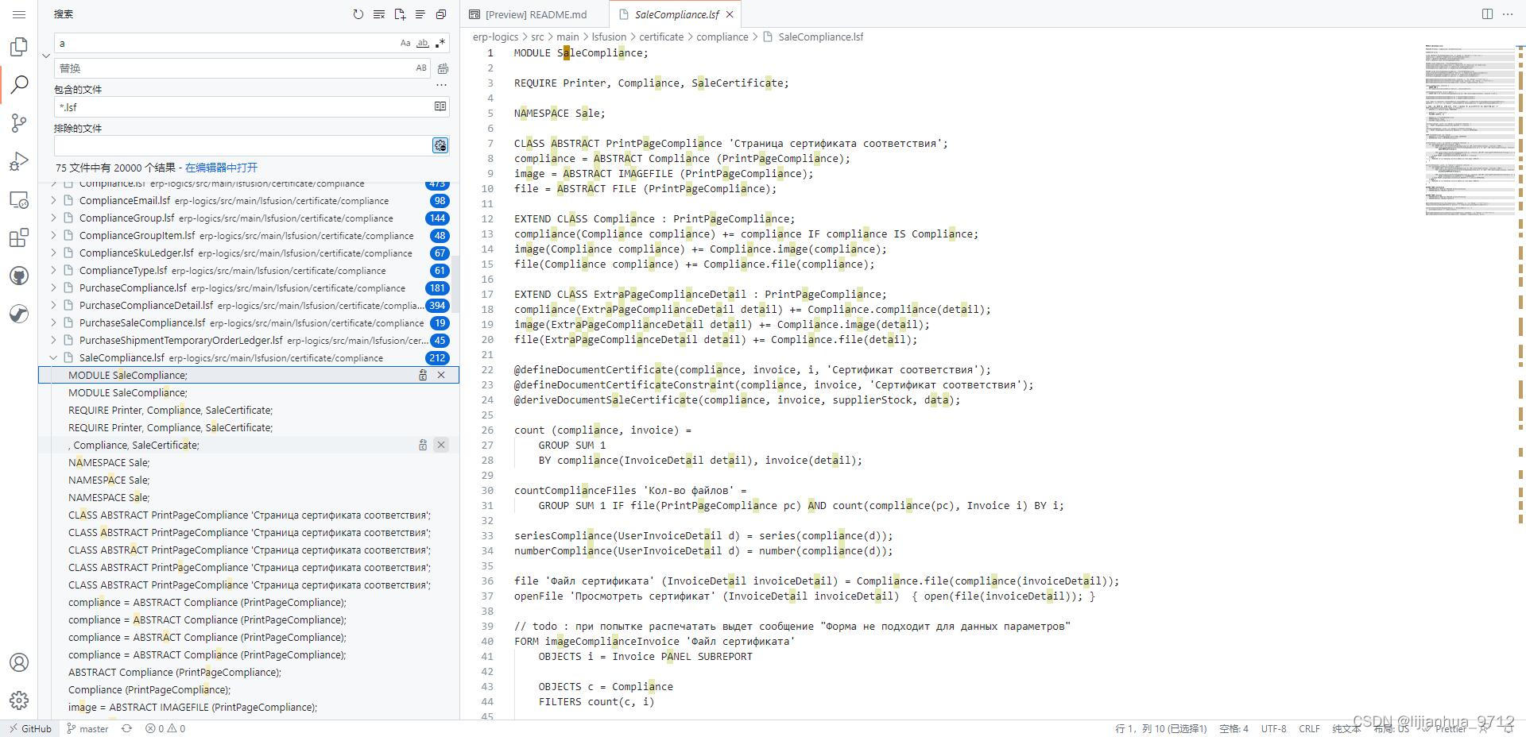This screenshot has height=737, width=1526.
Task: Switch to the [Preview] README.md tab
Action: click(534, 14)
